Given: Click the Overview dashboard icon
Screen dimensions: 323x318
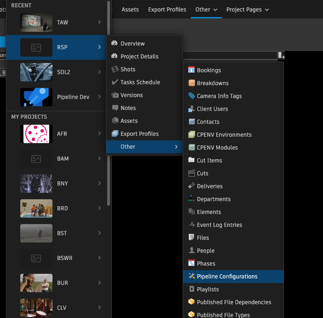Looking at the screenshot, I should click(x=115, y=44).
